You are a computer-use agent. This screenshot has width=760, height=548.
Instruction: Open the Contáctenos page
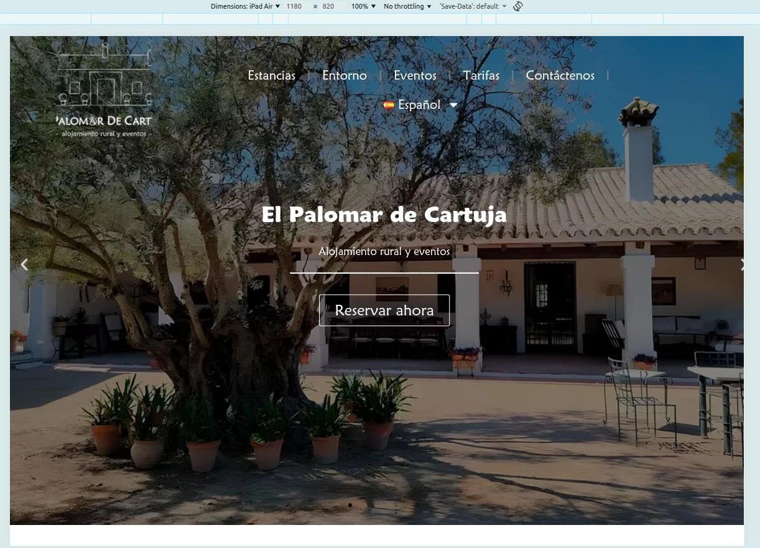pyautogui.click(x=560, y=75)
